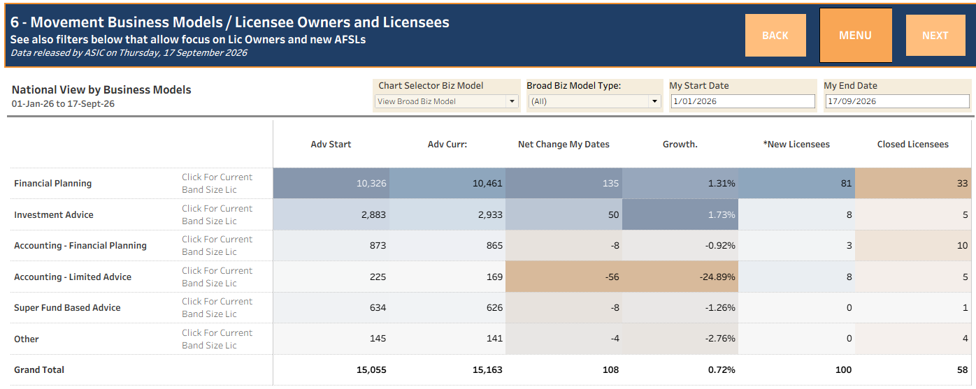976x389 pixels.
Task: Open the MENU button
Action: pyautogui.click(x=856, y=36)
